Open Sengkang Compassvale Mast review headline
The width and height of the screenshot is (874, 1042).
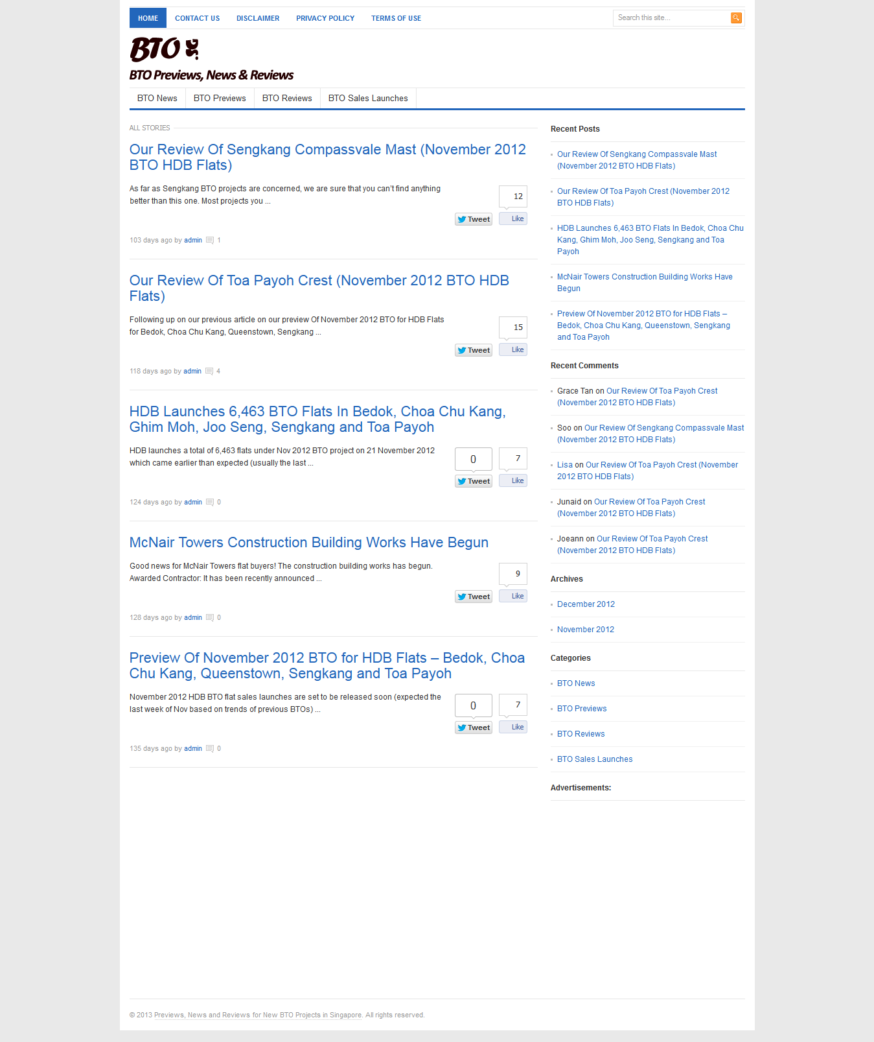click(x=328, y=158)
